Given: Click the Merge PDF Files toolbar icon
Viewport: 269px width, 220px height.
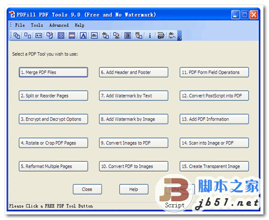Looking at the screenshot, I should (17, 35).
